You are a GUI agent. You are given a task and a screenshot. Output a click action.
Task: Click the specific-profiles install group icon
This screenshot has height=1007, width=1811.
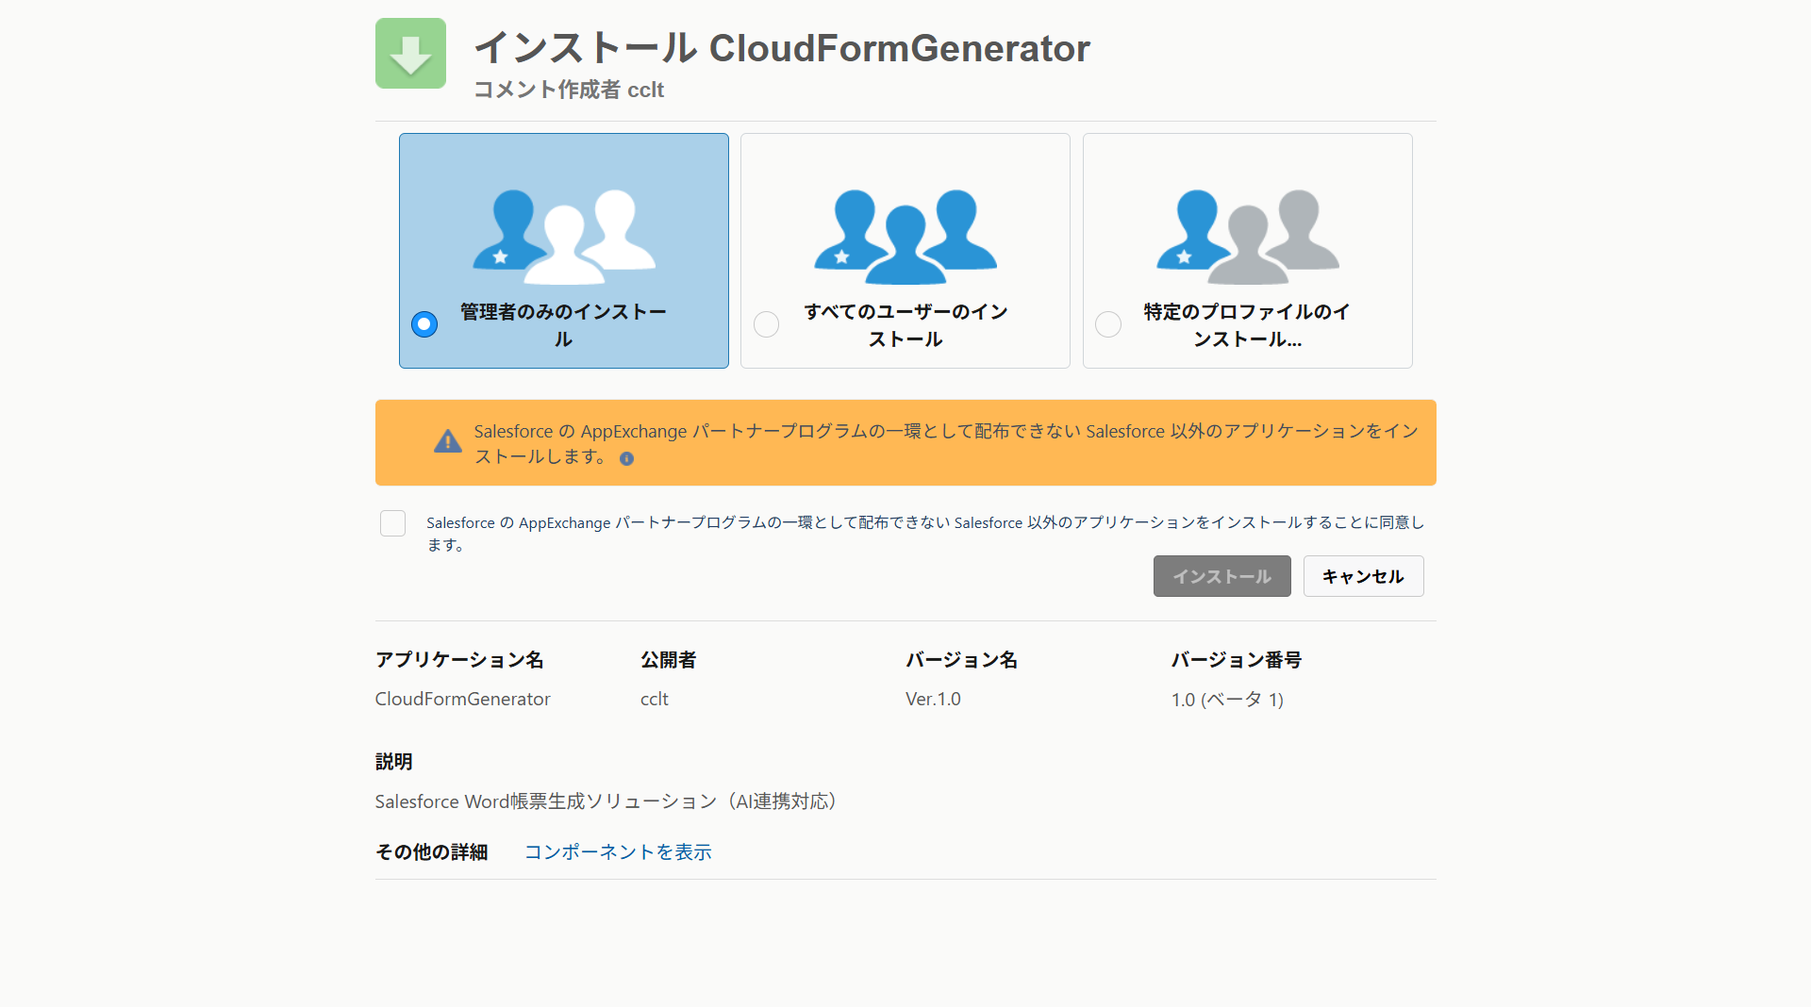[1248, 237]
